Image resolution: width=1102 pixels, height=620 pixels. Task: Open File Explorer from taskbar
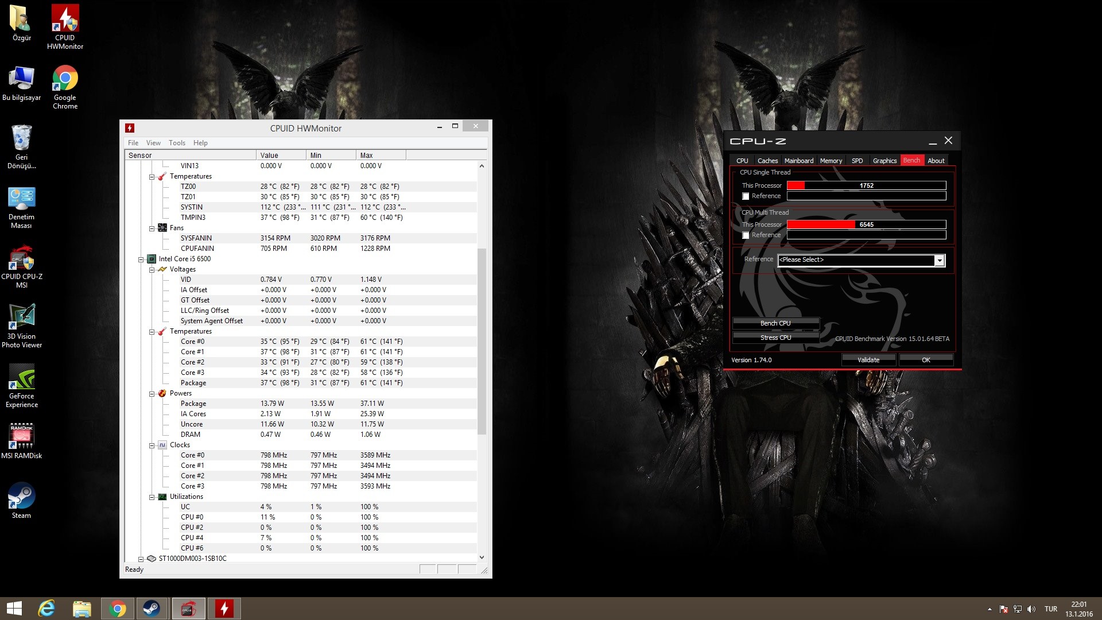coord(82,609)
